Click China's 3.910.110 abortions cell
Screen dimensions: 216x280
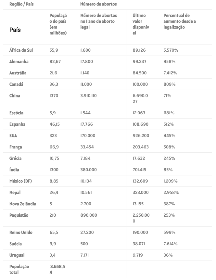click(x=88, y=95)
